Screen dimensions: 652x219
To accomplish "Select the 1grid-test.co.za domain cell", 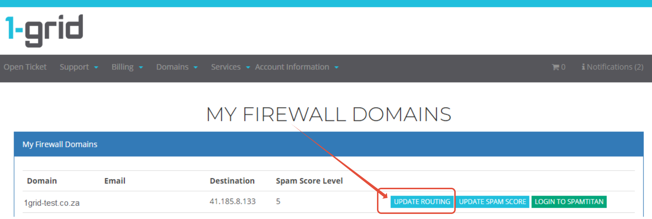I will coord(52,203).
